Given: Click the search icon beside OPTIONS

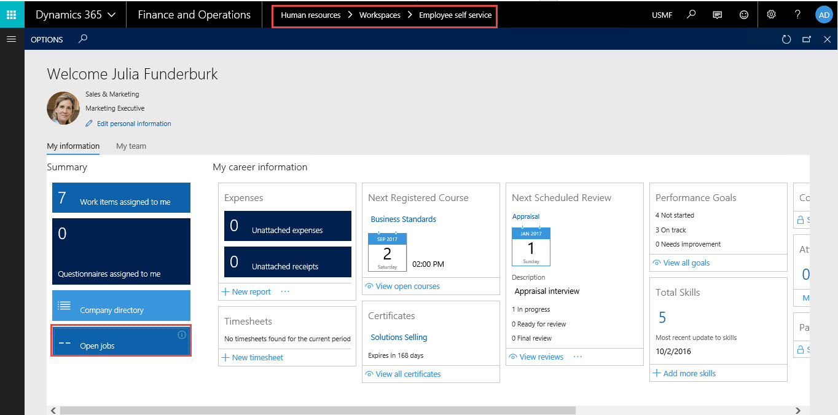Looking at the screenshot, I should click(x=82, y=39).
